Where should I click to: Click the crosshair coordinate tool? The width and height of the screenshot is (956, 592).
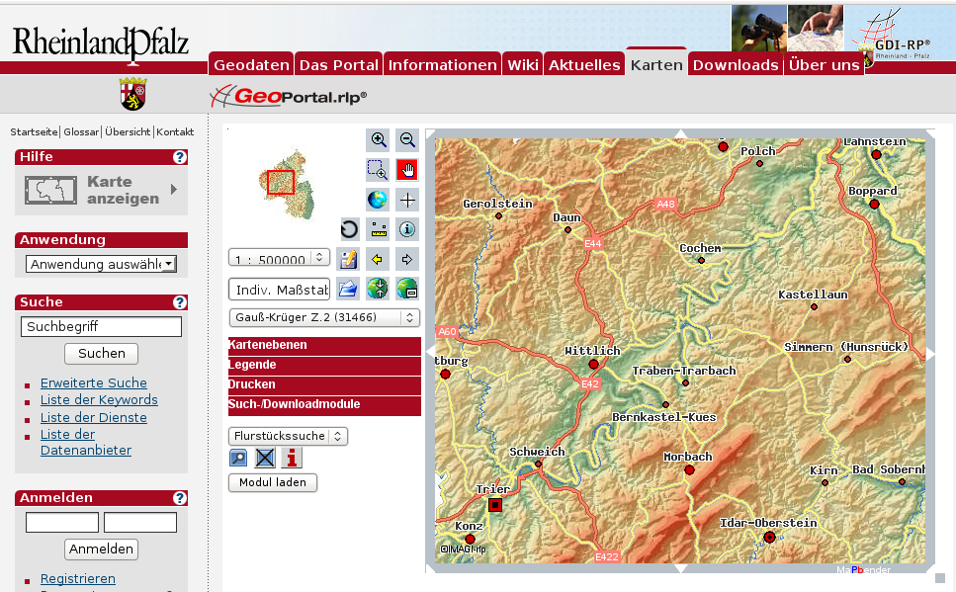[x=407, y=200]
